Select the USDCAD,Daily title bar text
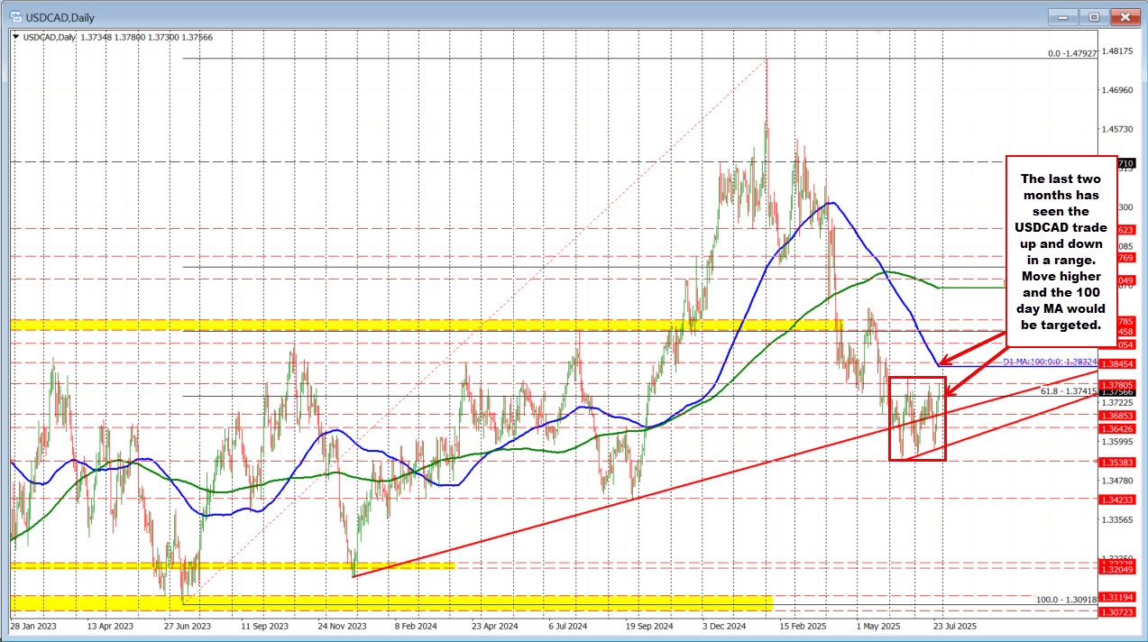 [x=58, y=16]
